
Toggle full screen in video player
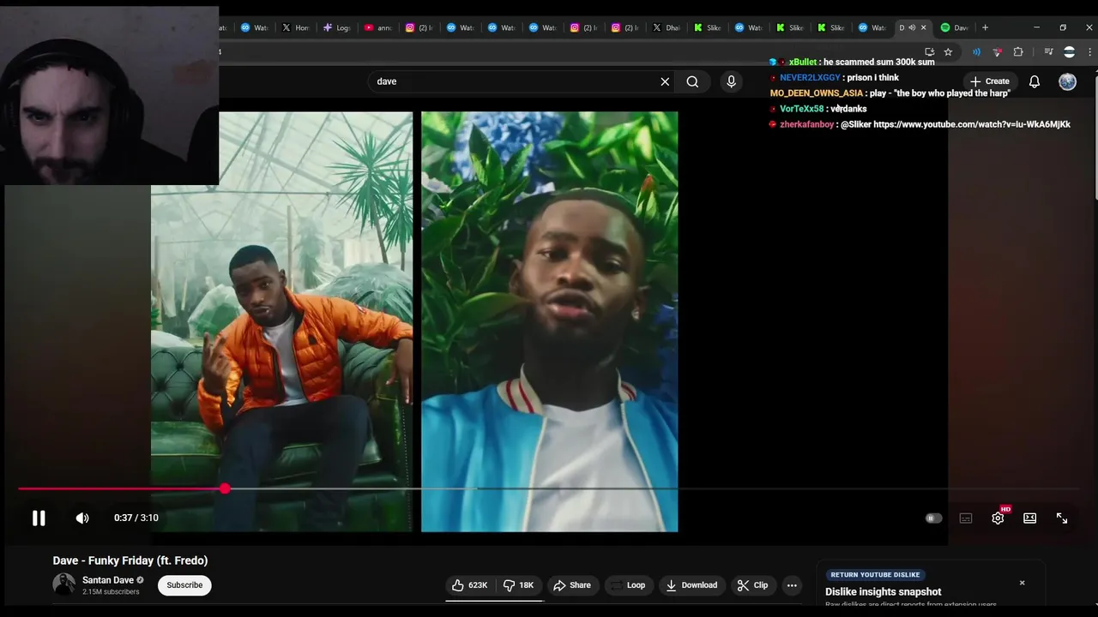(x=1062, y=518)
